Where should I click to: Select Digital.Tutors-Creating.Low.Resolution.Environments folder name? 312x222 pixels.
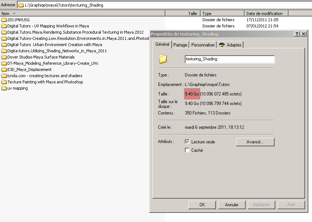click(x=78, y=38)
